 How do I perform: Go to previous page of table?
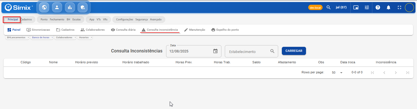tap(384, 72)
